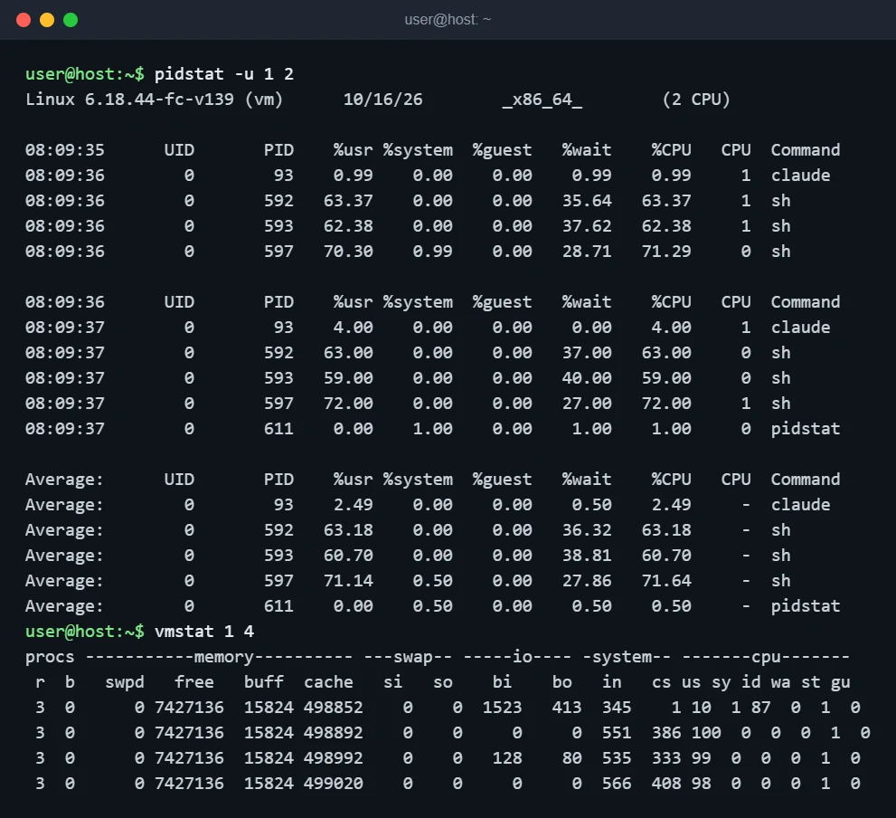Viewport: 896px width, 818px height.
Task: Click the %usr value 63.37
Action: coord(348,201)
